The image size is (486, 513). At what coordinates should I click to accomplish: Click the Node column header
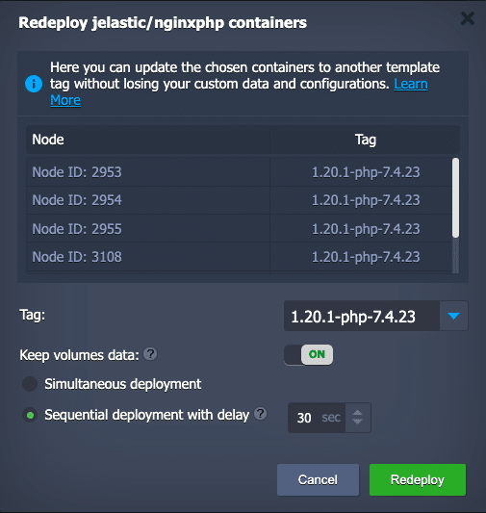click(x=148, y=140)
